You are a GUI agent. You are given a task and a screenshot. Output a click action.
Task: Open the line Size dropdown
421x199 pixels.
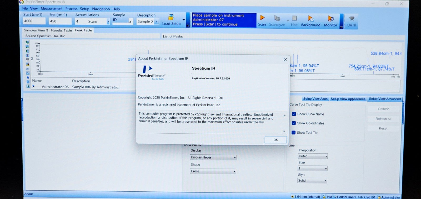click(326, 169)
